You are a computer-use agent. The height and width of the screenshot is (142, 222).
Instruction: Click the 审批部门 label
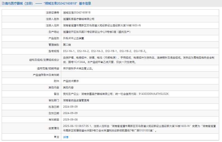pyautogui.click(x=54, y=100)
